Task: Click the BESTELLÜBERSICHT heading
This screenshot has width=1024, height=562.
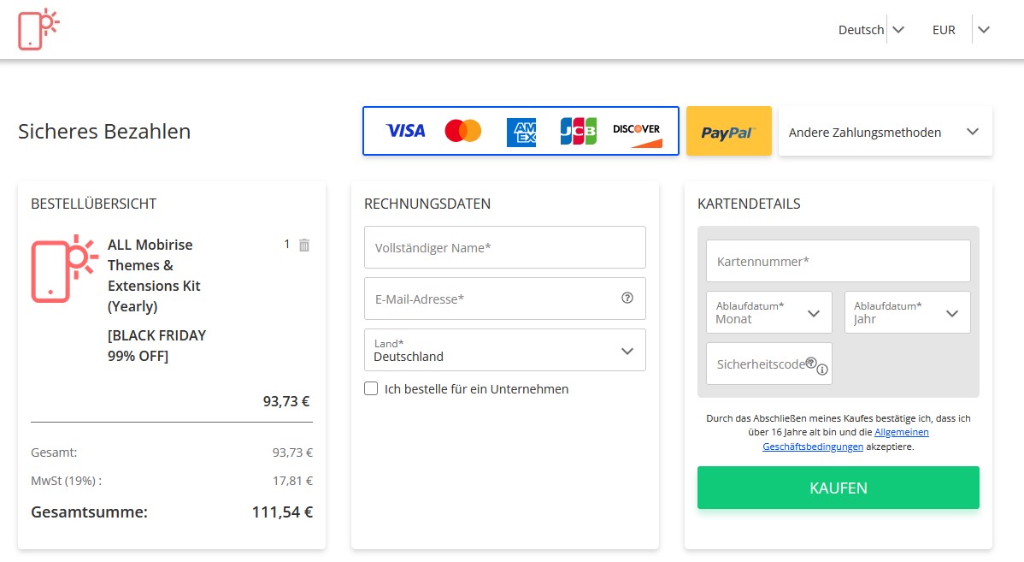Action: point(93,204)
